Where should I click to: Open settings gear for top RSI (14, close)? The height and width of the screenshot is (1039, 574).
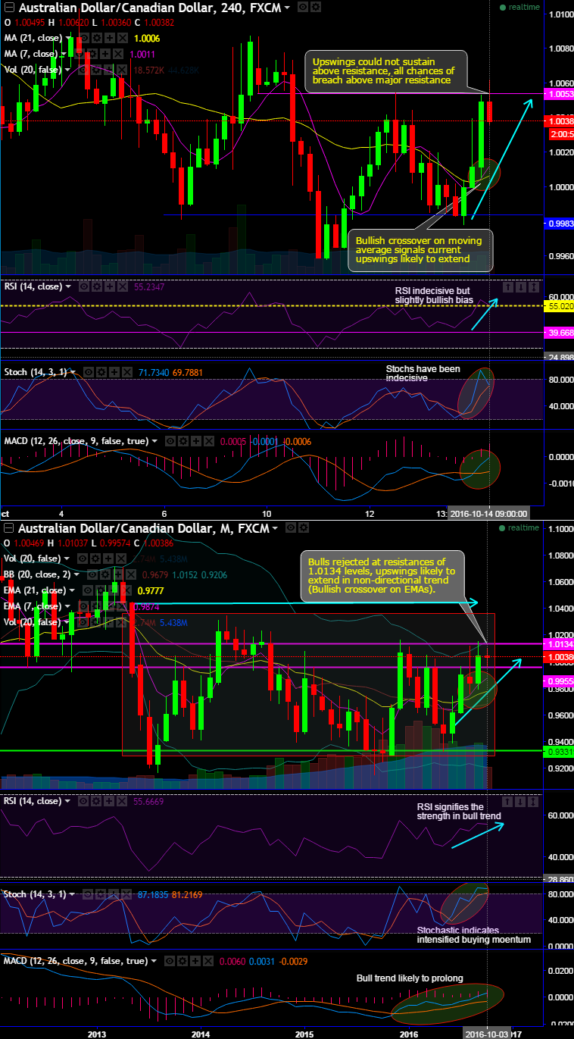97,286
